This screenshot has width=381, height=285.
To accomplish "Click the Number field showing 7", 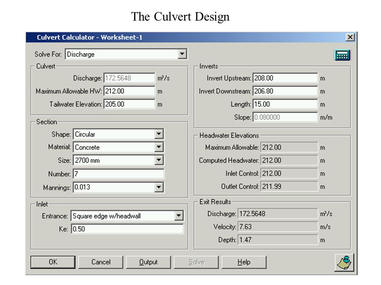I will coord(119,174).
